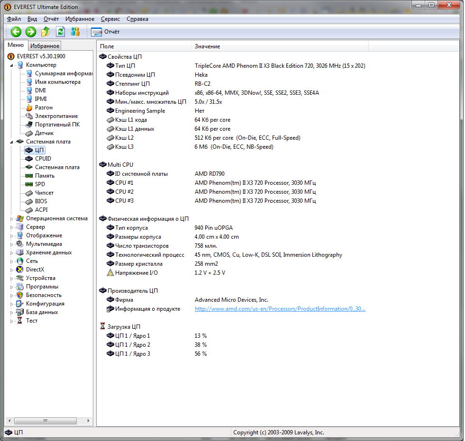Open the Файл menu
Image resolution: width=465 pixels, height=441 pixels.
(x=14, y=19)
